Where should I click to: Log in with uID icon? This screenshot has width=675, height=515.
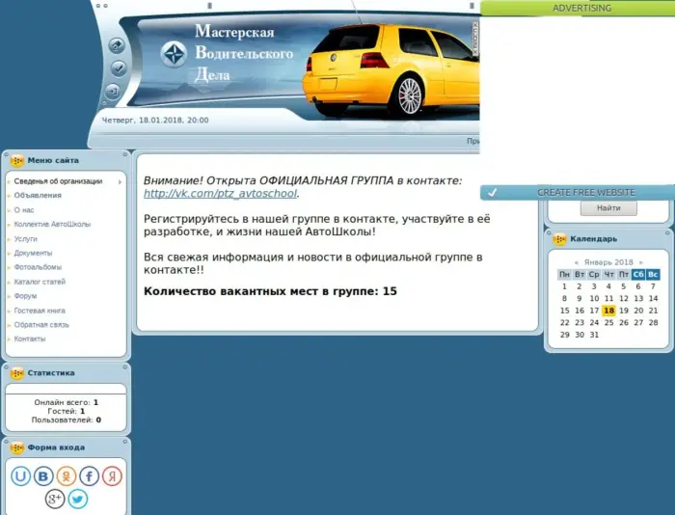coord(21,475)
